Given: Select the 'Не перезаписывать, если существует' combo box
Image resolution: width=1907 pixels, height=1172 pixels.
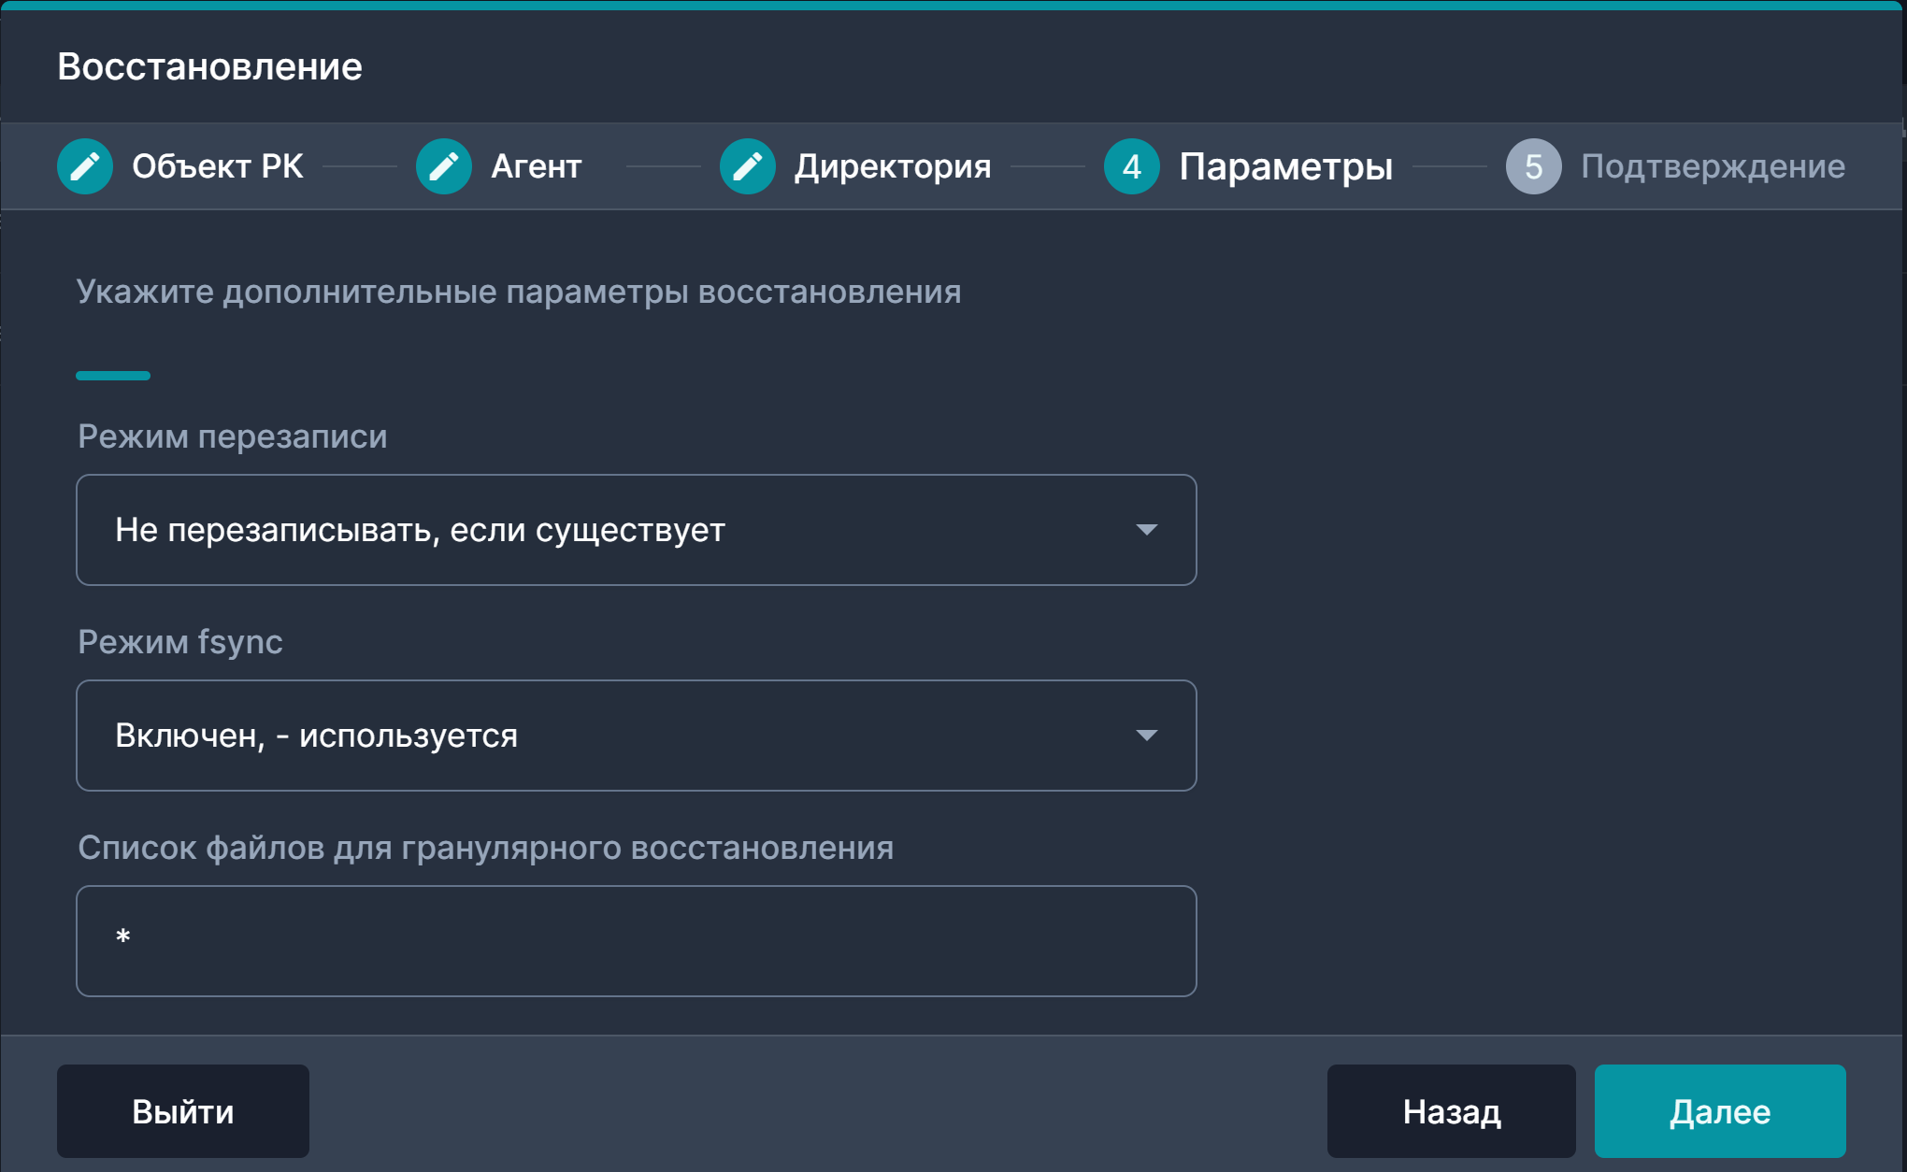Looking at the screenshot, I should (x=608, y=530).
